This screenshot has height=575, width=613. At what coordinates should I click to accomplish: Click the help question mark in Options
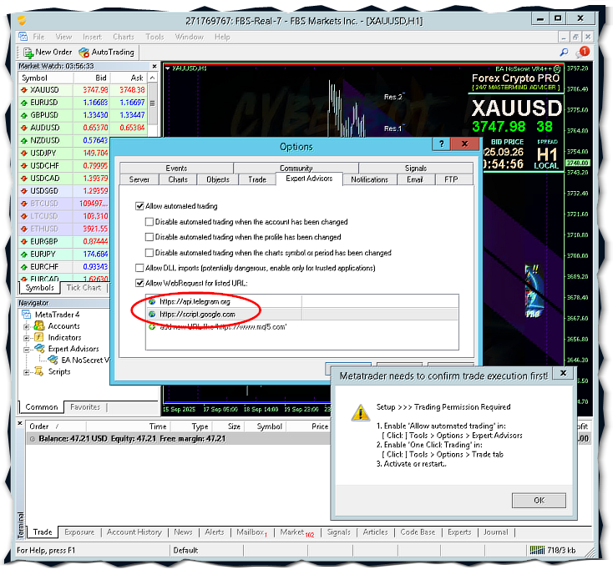441,144
